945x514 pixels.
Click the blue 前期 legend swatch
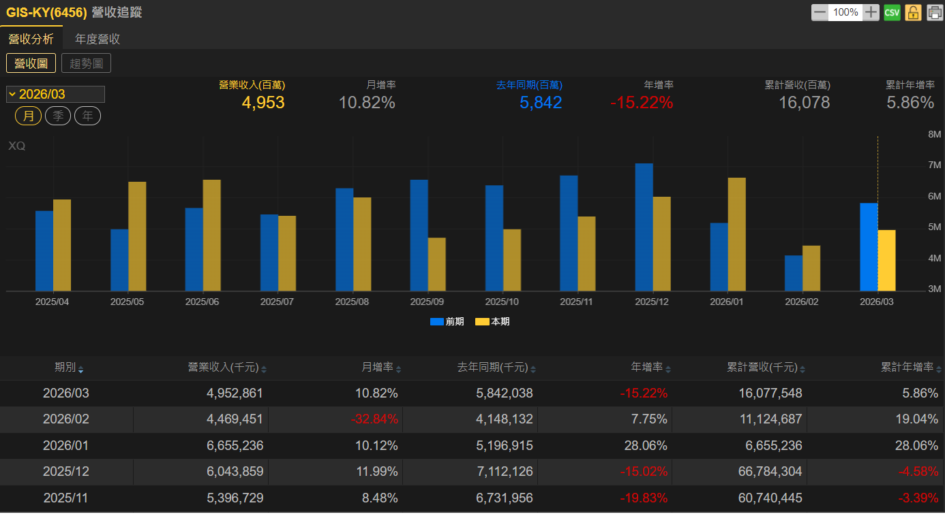[x=436, y=321]
